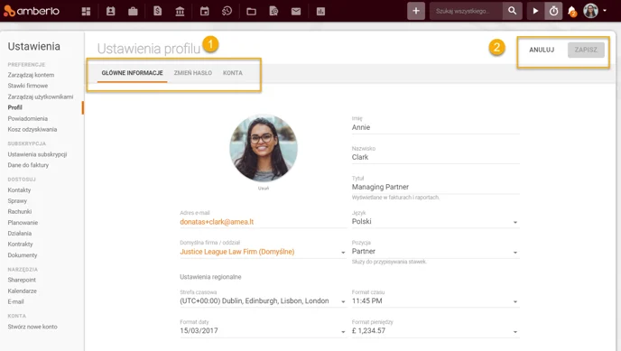Edit the Tytuł field 'Managing Partner'
This screenshot has height=351, width=621.
[x=436, y=187]
